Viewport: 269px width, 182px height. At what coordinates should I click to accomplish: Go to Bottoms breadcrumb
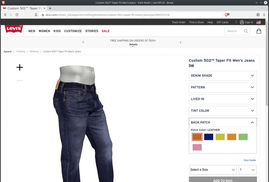[x=34, y=52]
